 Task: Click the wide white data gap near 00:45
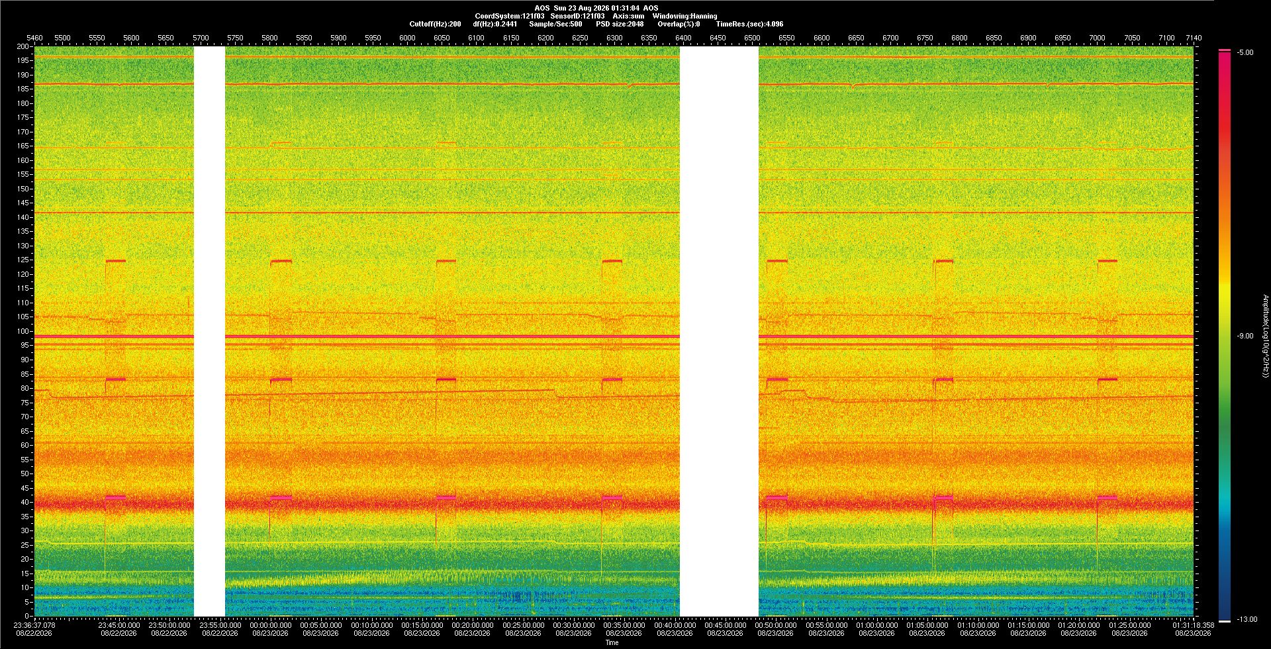(719, 331)
